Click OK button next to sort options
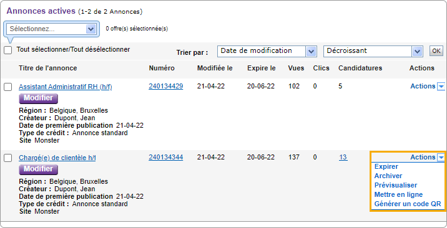 436,51
